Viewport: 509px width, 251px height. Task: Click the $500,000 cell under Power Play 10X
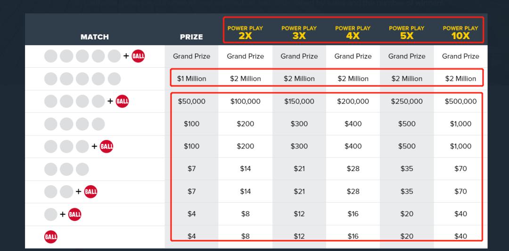point(460,102)
